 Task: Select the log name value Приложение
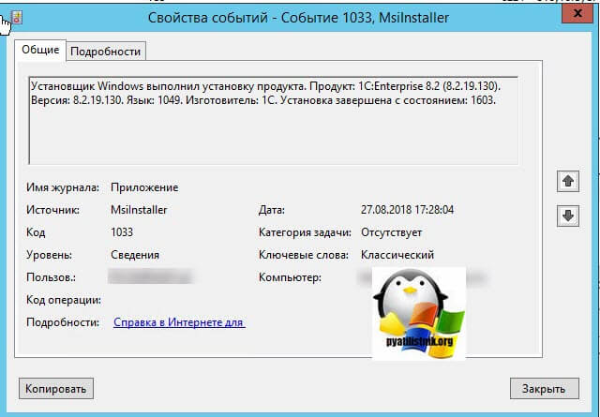[144, 187]
